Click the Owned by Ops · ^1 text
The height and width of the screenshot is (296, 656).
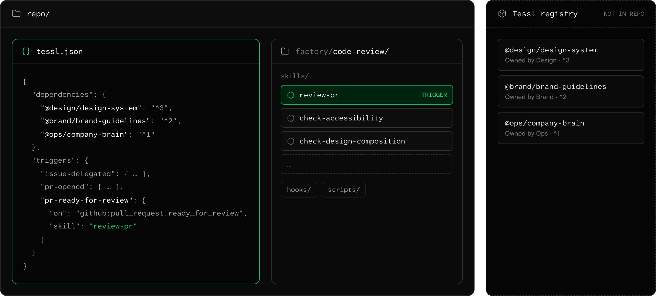(532, 133)
